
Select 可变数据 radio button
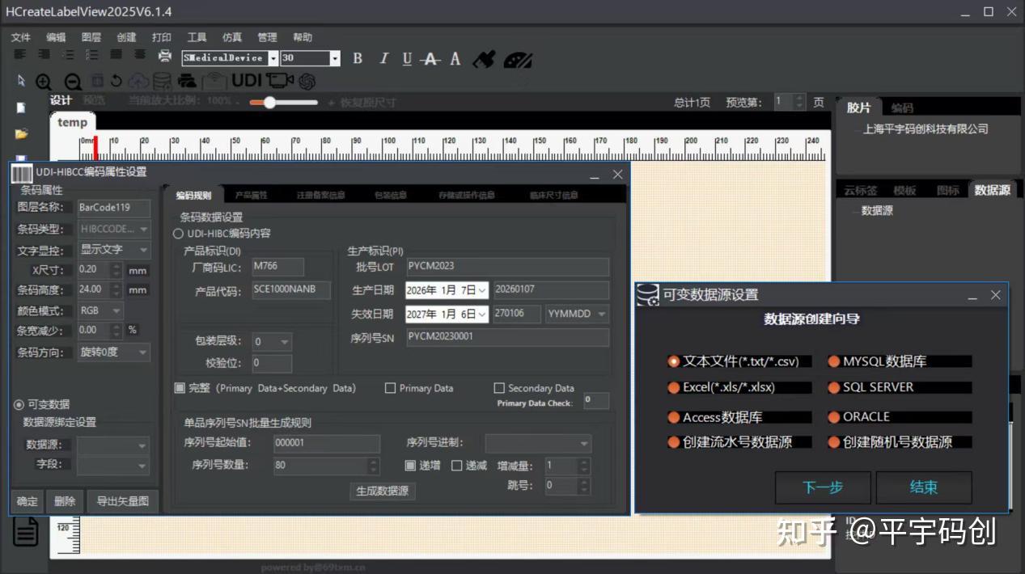(19, 404)
